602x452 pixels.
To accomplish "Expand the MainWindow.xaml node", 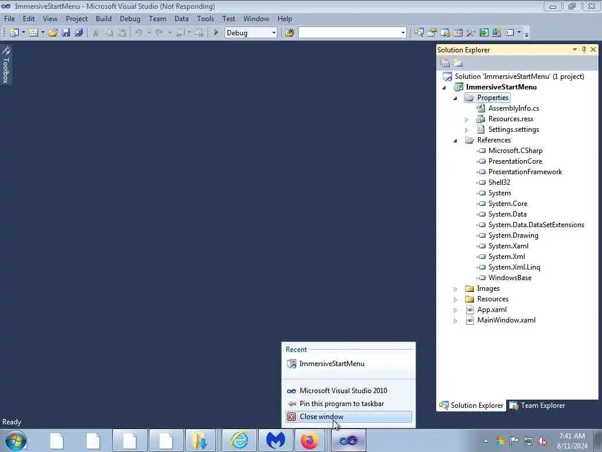I will (456, 321).
